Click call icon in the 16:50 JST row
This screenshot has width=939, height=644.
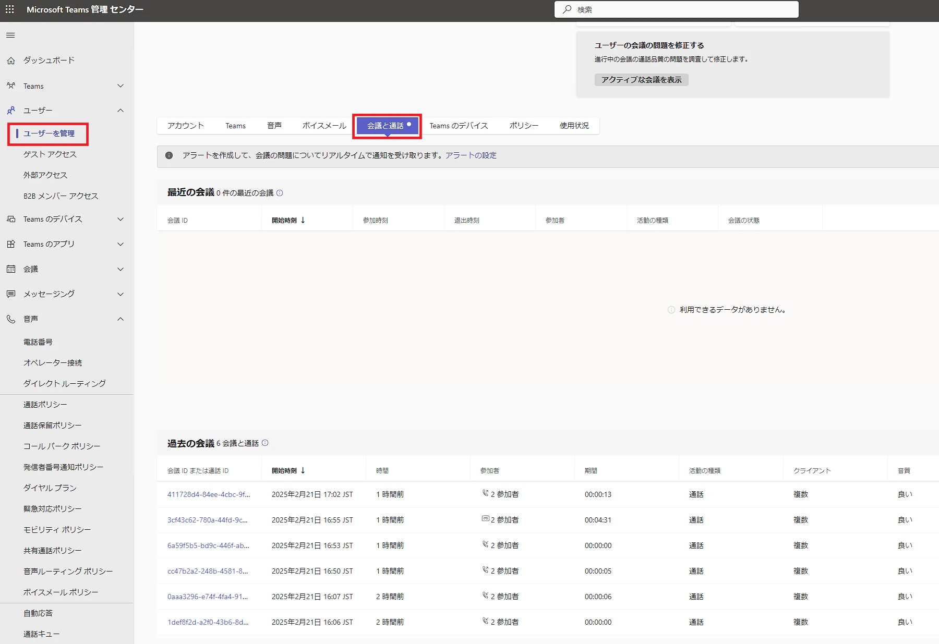485,569
